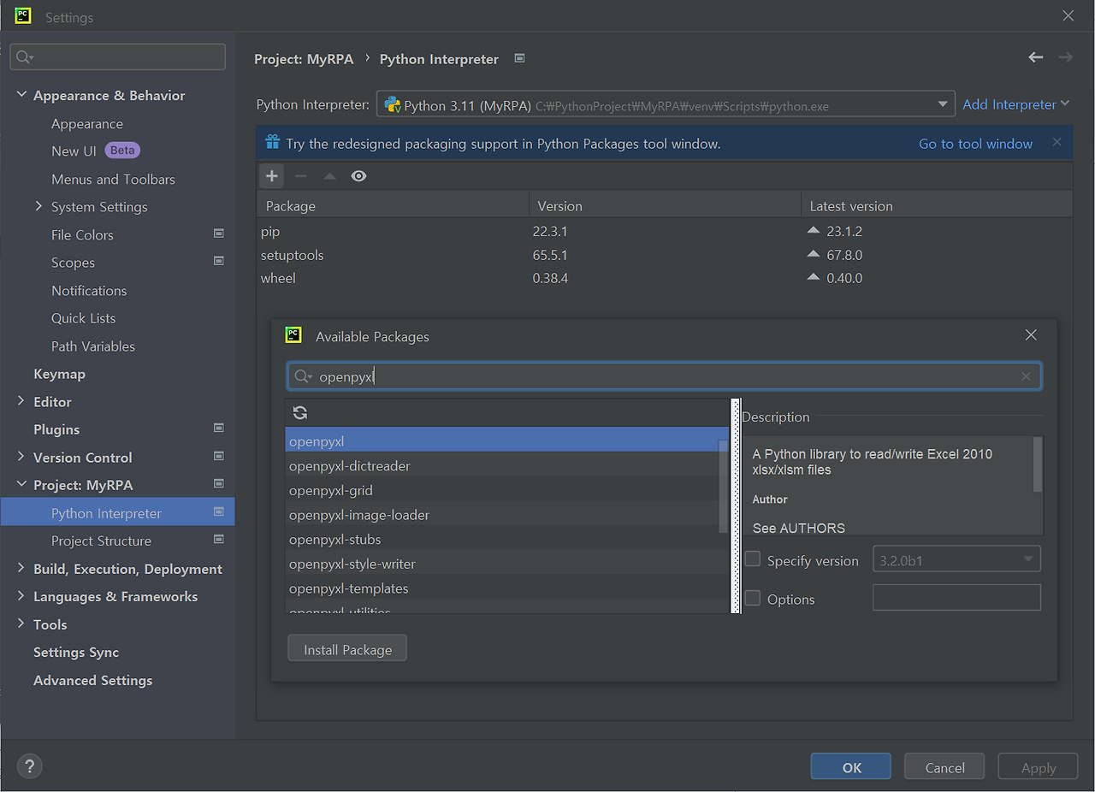Click the add package plus icon
Image resolution: width=1095 pixels, height=792 pixels.
(272, 176)
